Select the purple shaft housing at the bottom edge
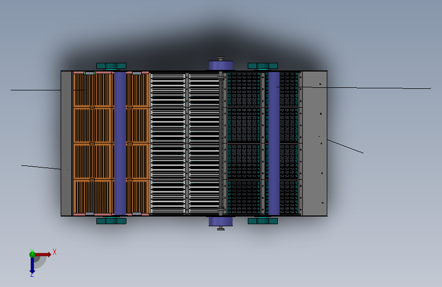Image resolution: width=442 pixels, height=287 pixels. click(221, 221)
